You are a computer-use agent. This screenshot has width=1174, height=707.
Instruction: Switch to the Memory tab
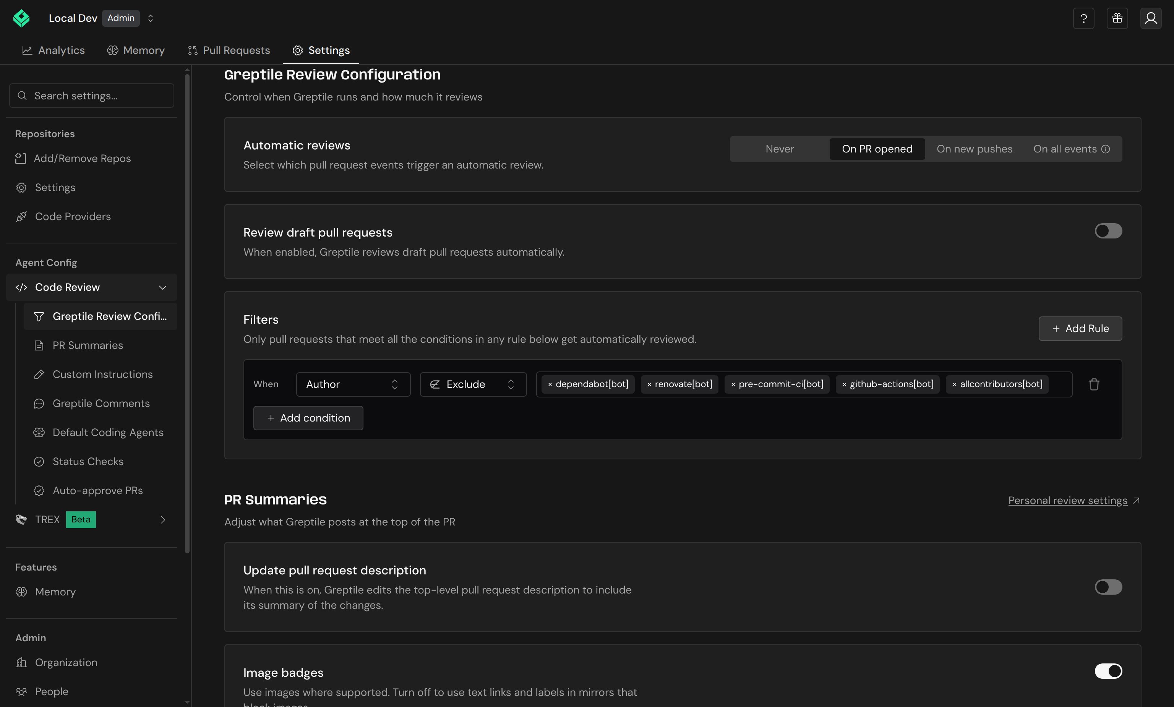pos(136,50)
